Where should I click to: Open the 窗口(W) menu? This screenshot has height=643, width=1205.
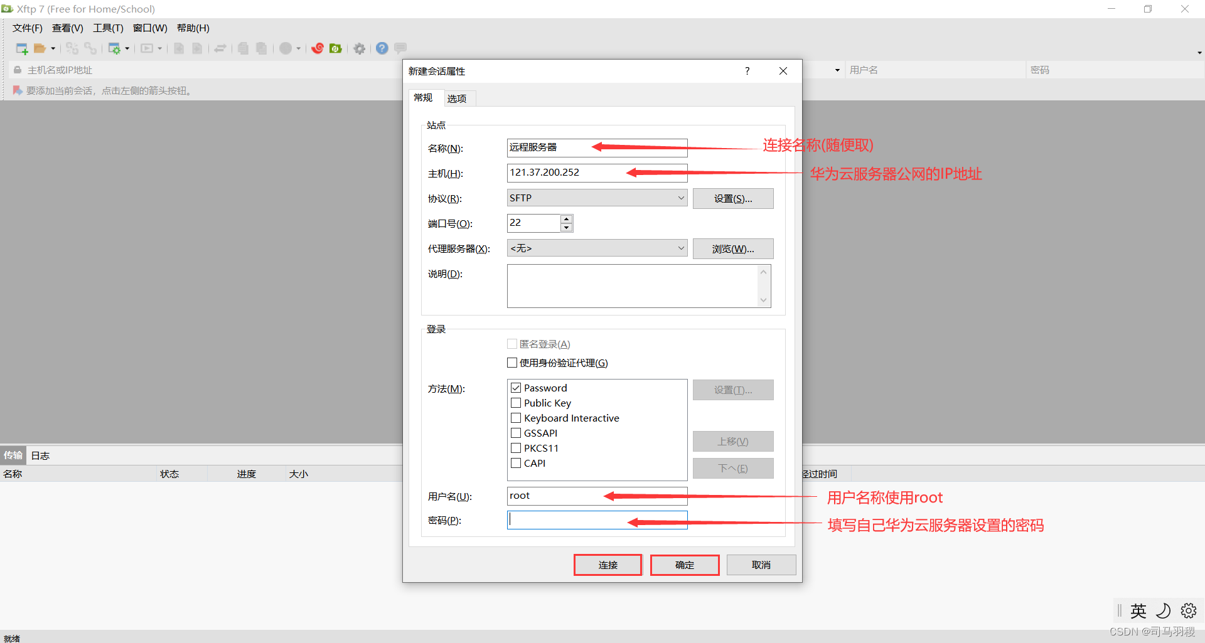coord(150,28)
